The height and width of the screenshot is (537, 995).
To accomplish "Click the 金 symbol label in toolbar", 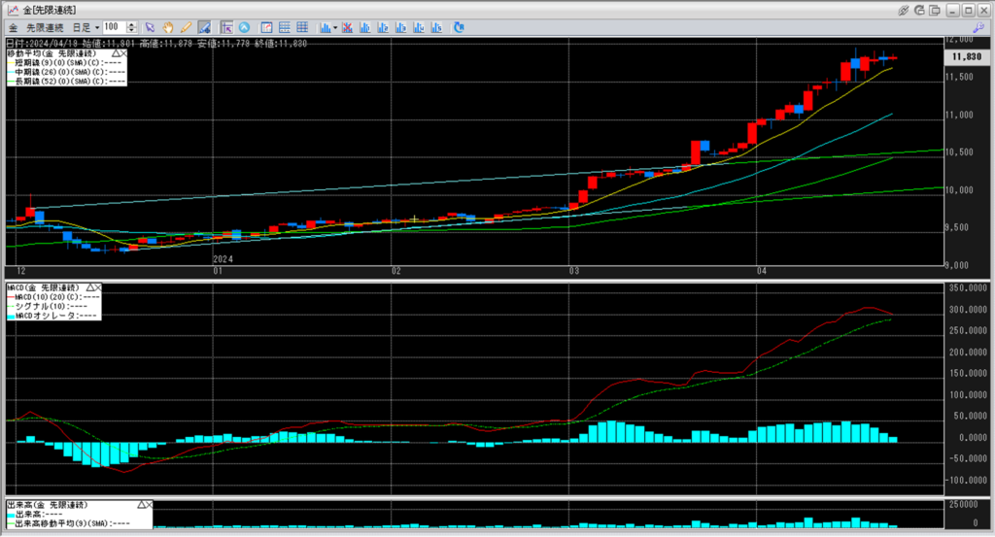I will click(x=13, y=26).
